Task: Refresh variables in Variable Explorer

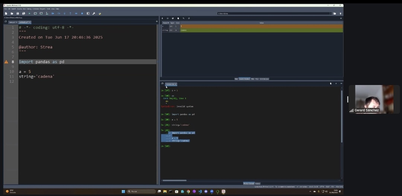Action: point(189,19)
